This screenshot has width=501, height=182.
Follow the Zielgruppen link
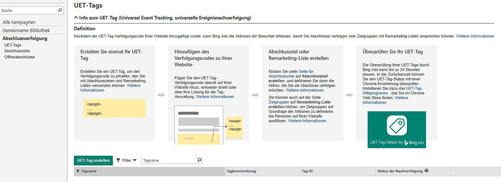click(x=279, y=102)
